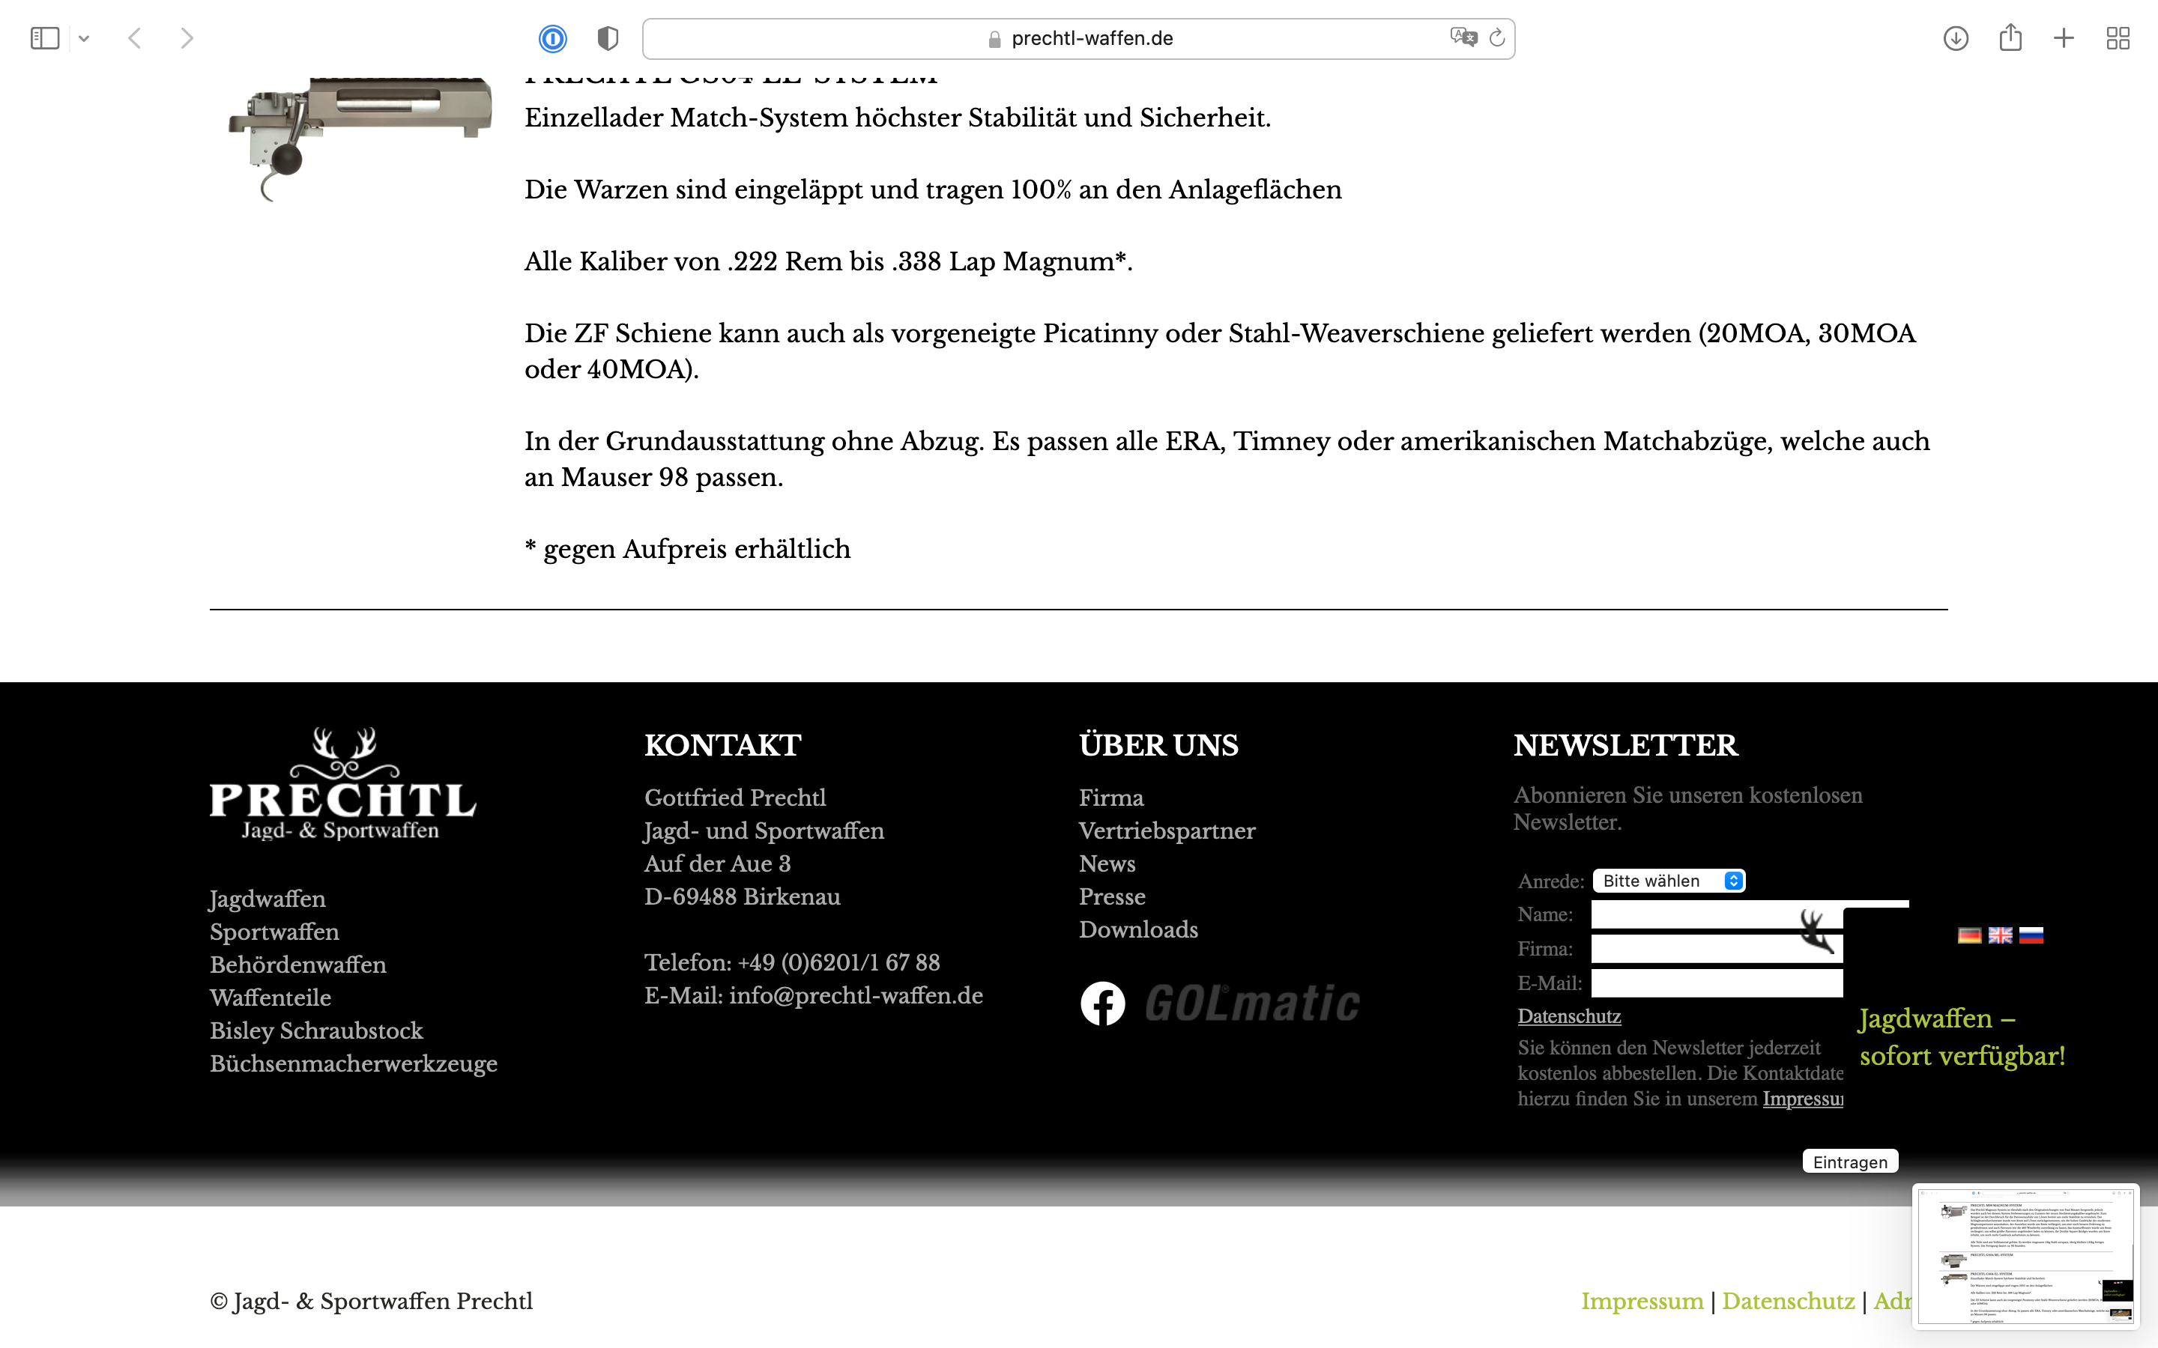Screen dimensions: 2158x1348
Task: Open the 1Password extension icon
Action: click(553, 38)
